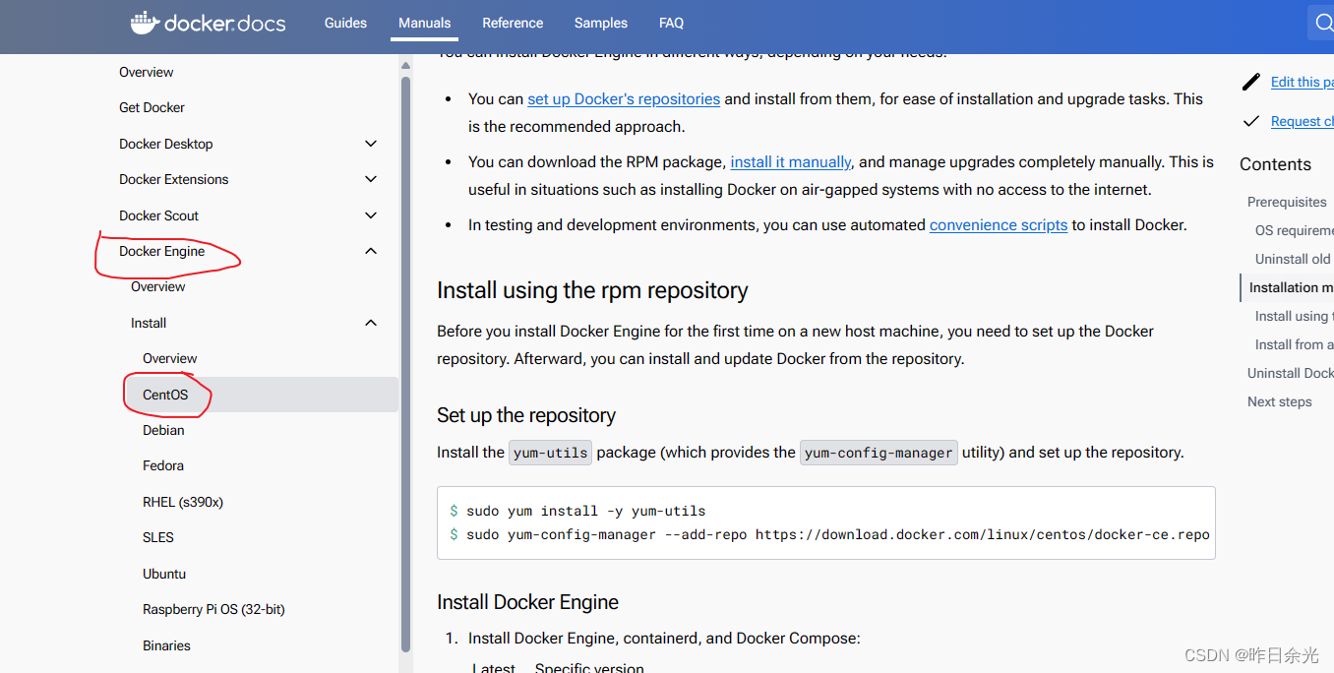The image size is (1334, 673).
Task: Select Docker Desktop in the sidebar
Action: pos(166,144)
